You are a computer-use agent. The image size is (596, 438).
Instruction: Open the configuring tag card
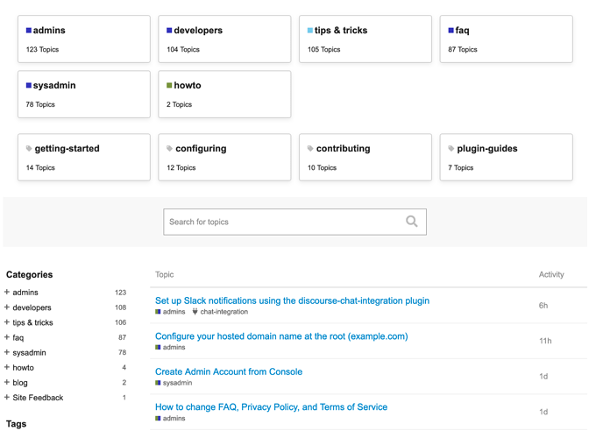click(224, 158)
